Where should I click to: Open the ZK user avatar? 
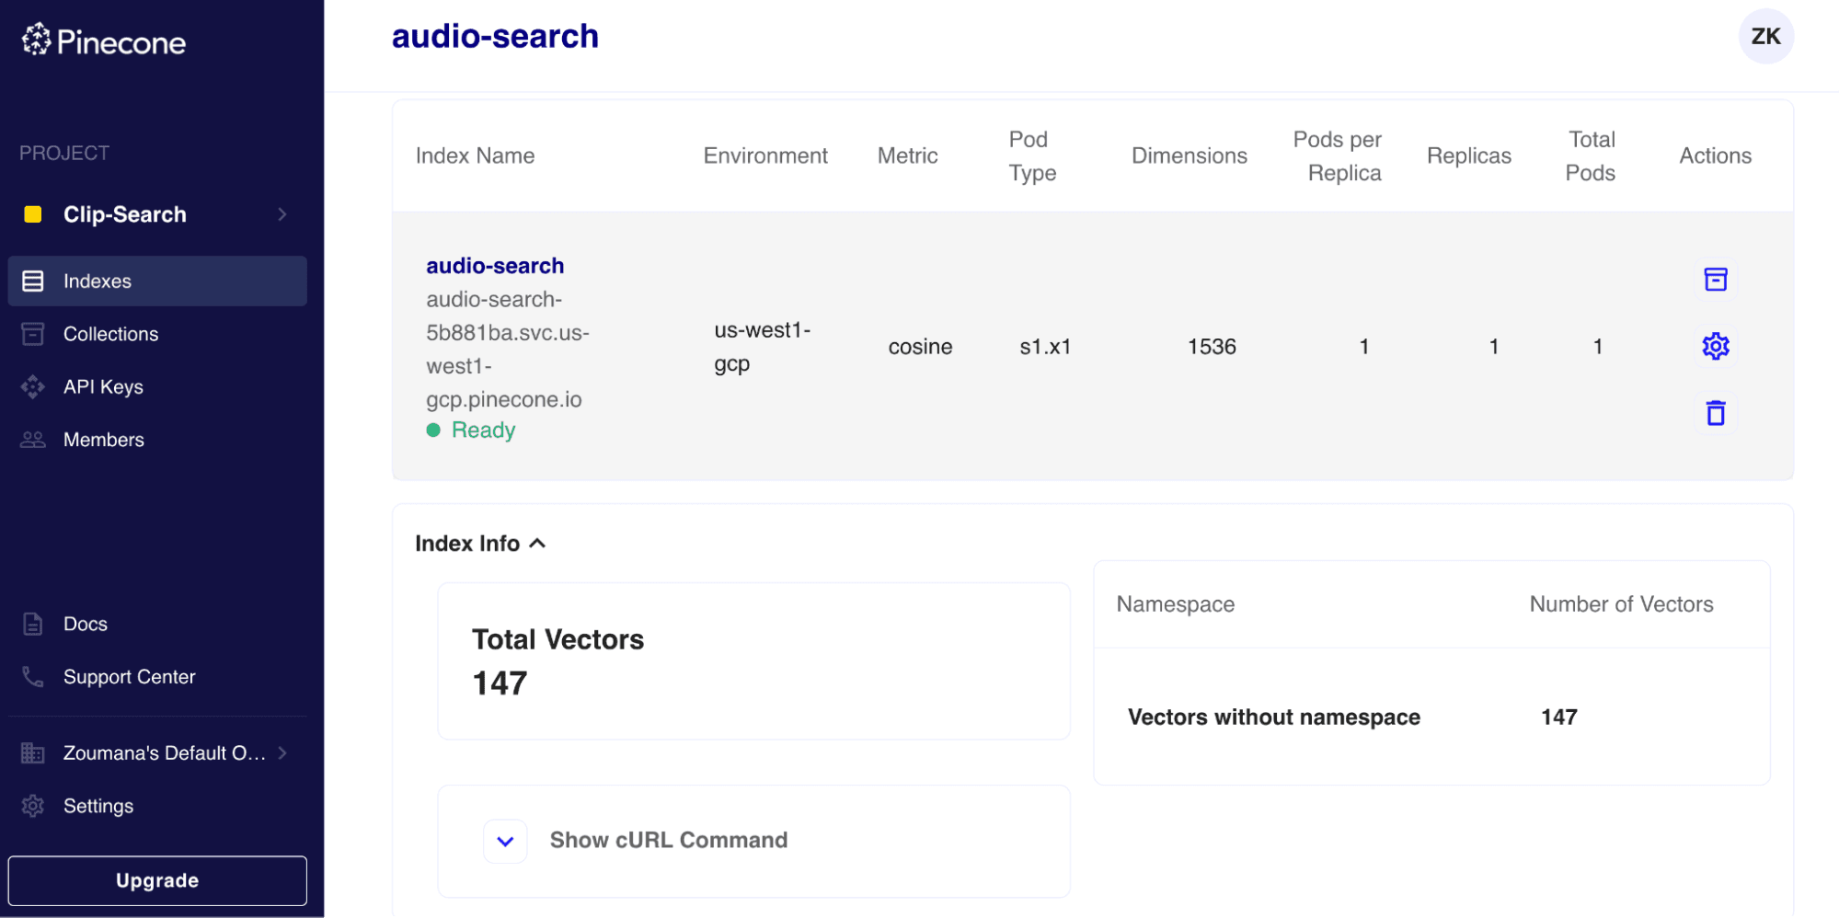point(1764,37)
